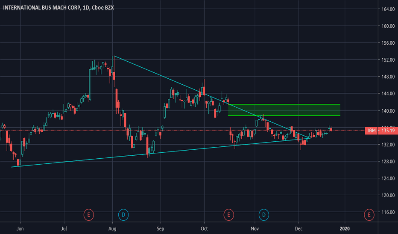Select the IBM 135.19 price label
The height and width of the screenshot is (234, 398).
coord(381,131)
